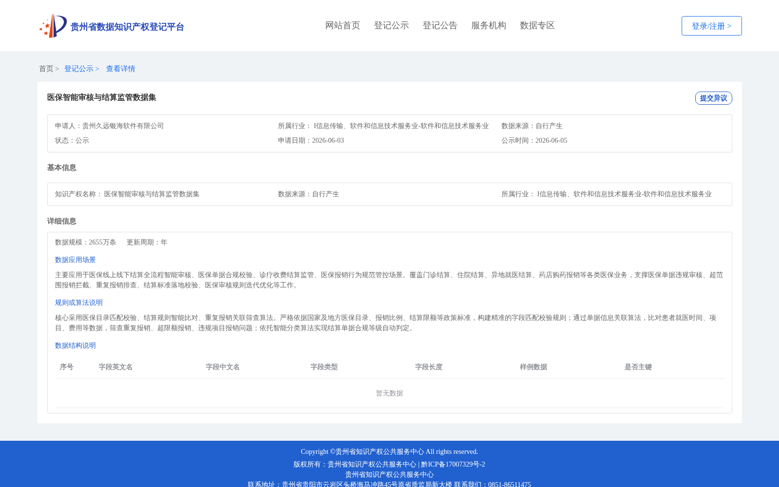Click 详细信息 section heading

pyautogui.click(x=62, y=221)
